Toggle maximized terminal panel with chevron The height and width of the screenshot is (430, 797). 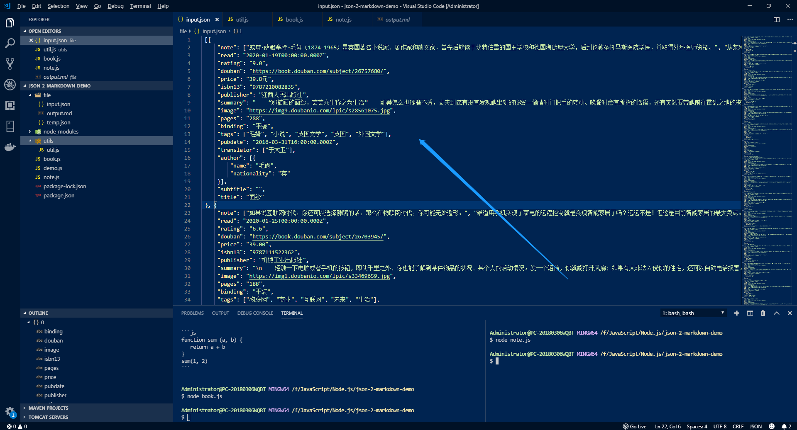777,313
